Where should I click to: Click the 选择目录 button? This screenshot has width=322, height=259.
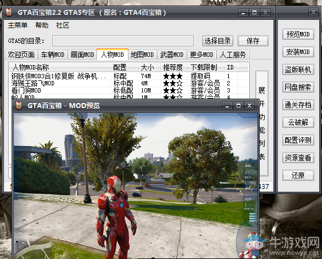217,41
